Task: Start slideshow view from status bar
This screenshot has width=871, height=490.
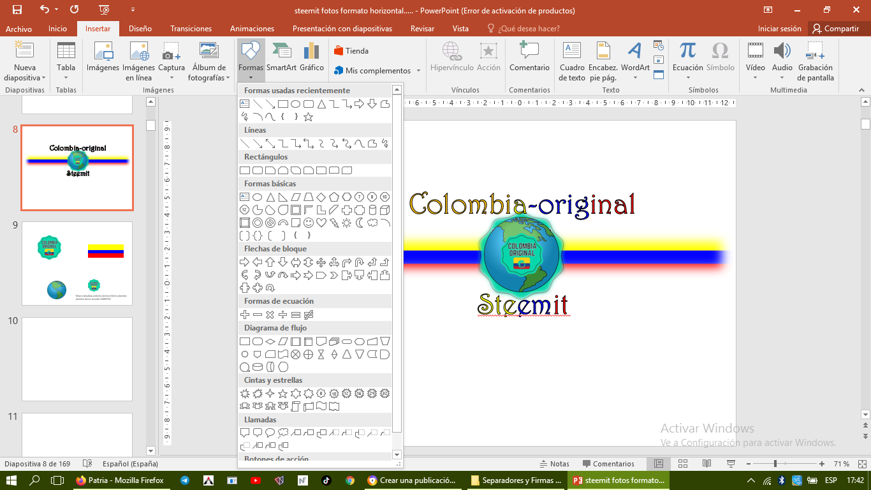Action: click(x=731, y=464)
